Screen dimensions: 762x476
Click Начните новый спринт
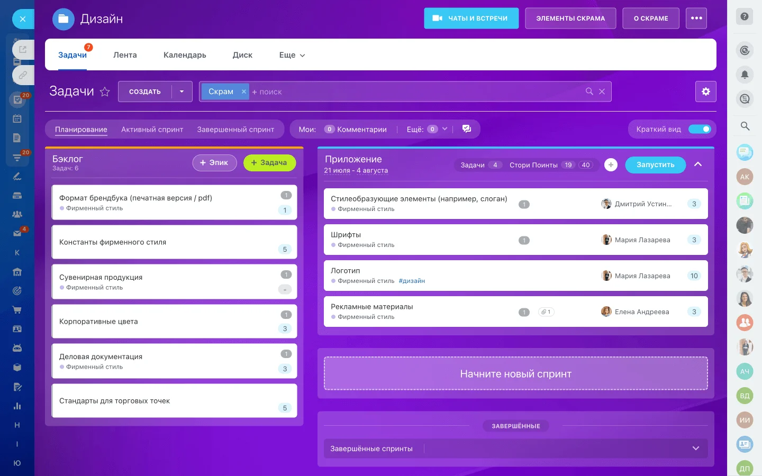515,373
